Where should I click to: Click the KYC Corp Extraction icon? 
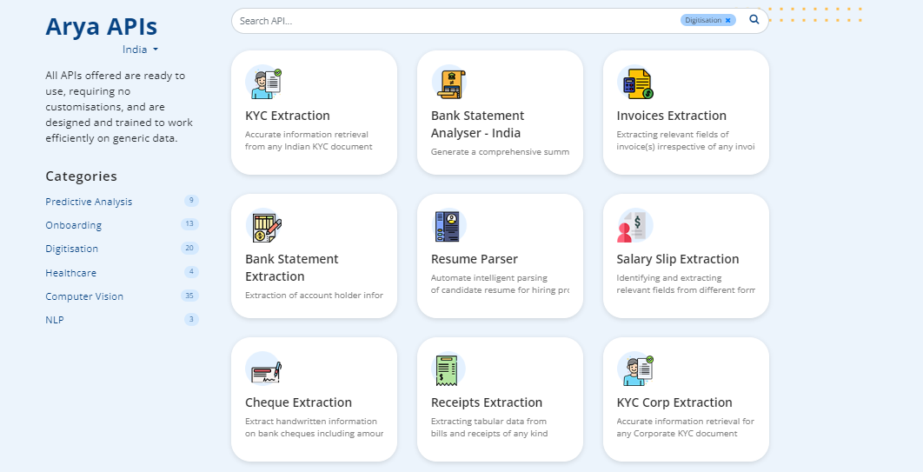(x=635, y=369)
